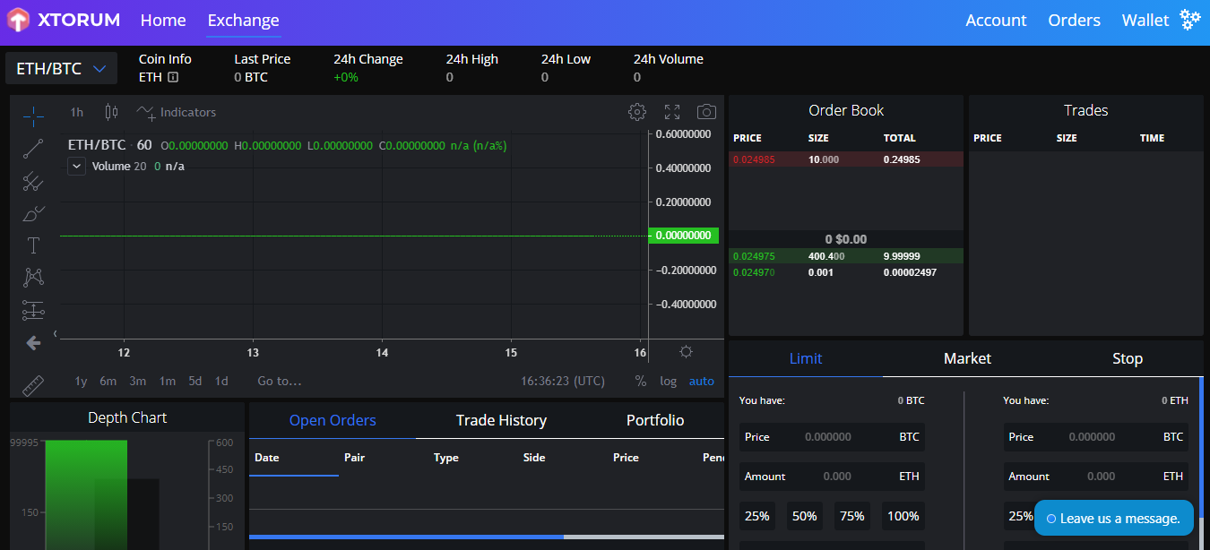
Task: Select the ruler measure tool
Action: click(33, 385)
